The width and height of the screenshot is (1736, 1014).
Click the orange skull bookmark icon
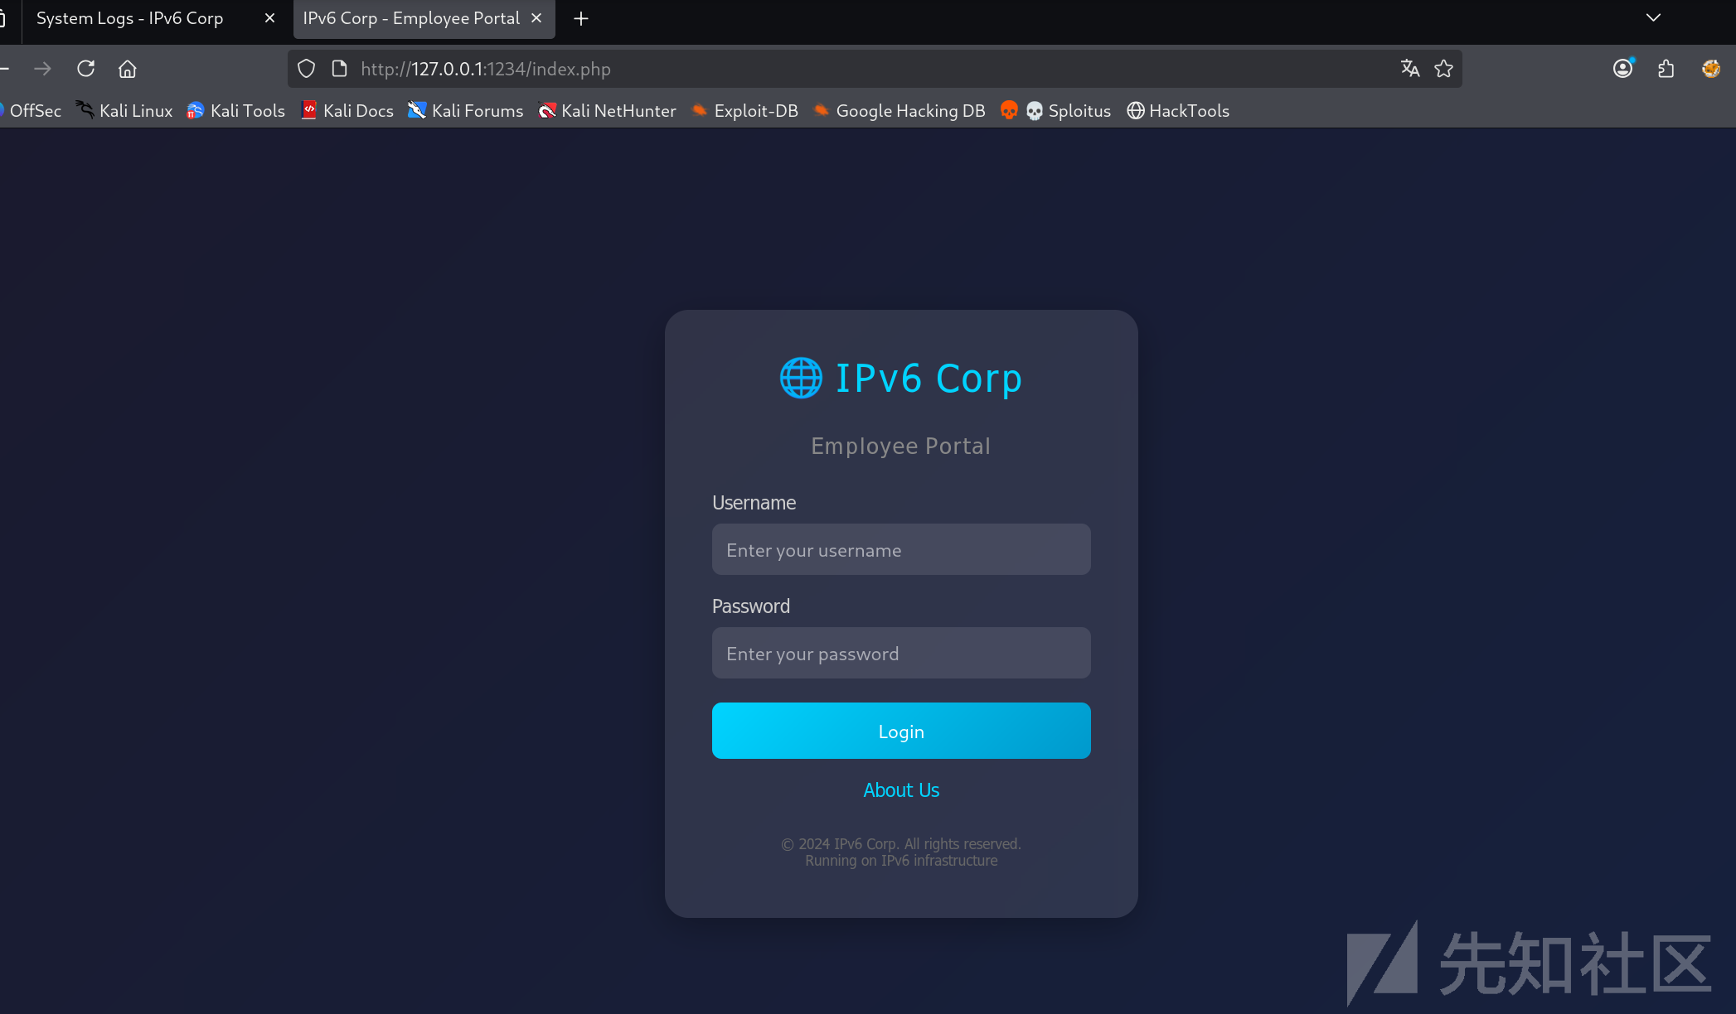coord(1009,110)
